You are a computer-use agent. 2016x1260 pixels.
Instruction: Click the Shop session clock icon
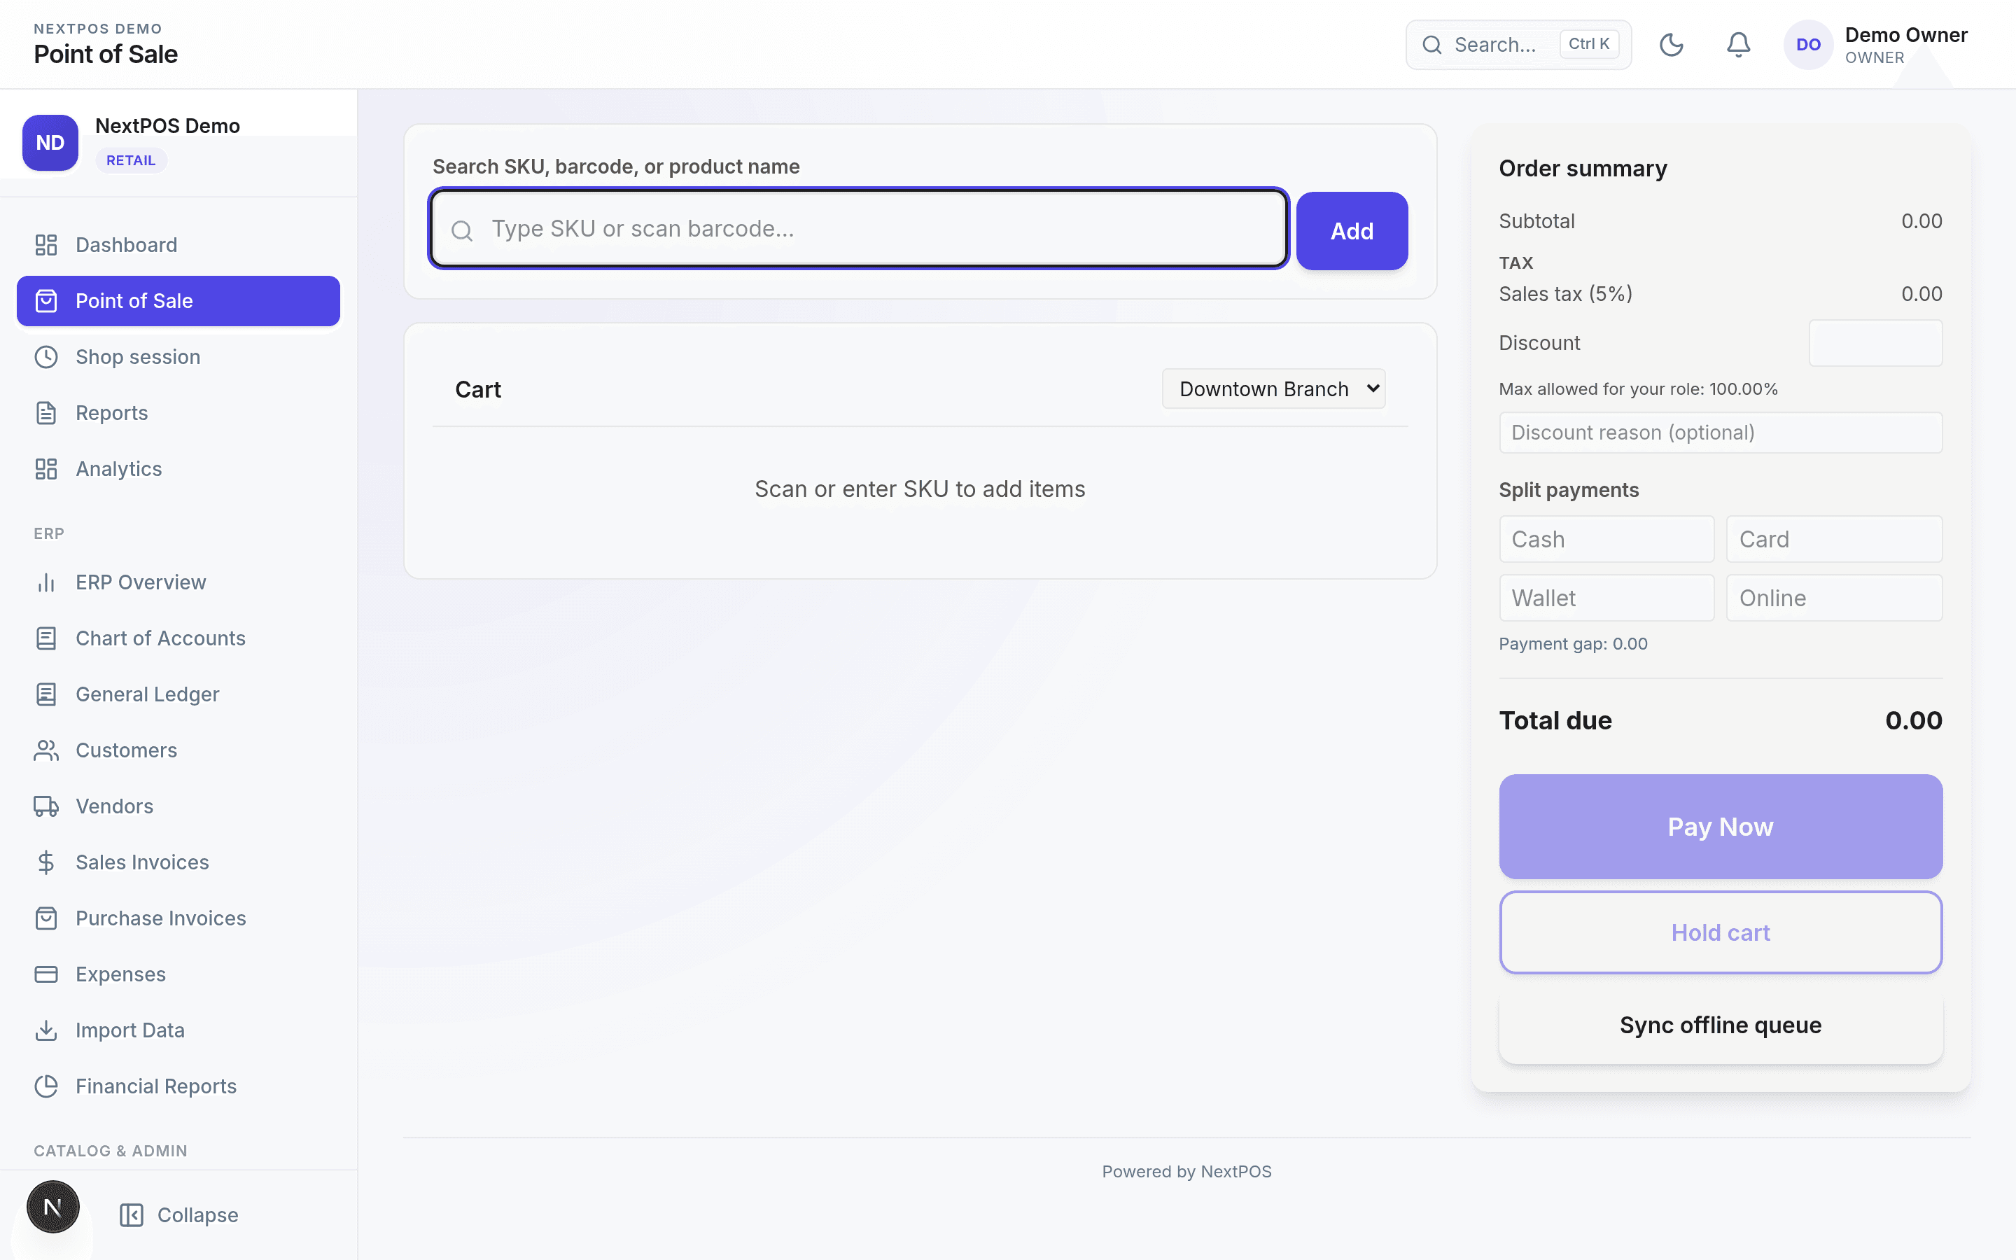pos(45,357)
